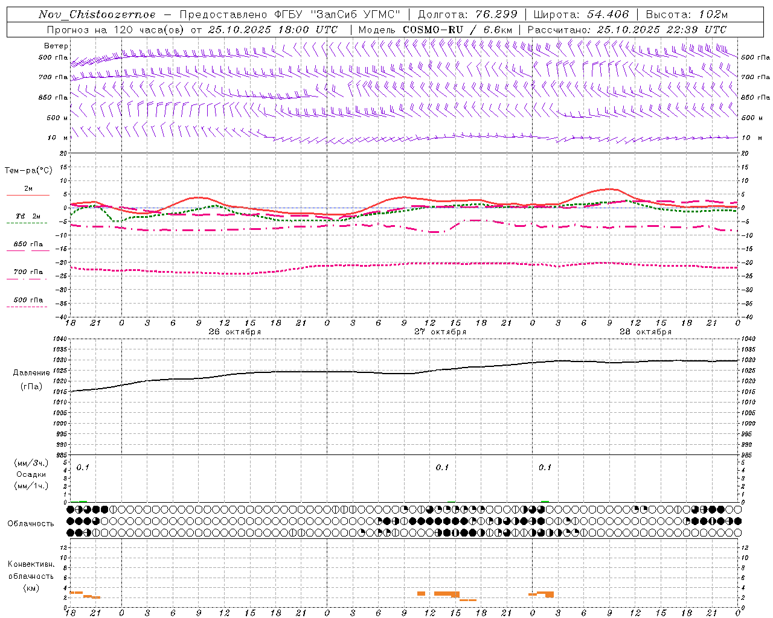Screen dimensions: 773x618
Task: Click the '(мм/1ч.)' precipitation unit label
Action: (x=31, y=486)
